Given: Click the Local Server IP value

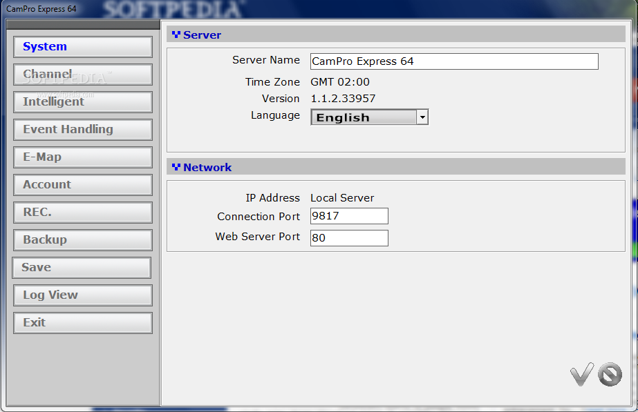Looking at the screenshot, I should coord(342,198).
